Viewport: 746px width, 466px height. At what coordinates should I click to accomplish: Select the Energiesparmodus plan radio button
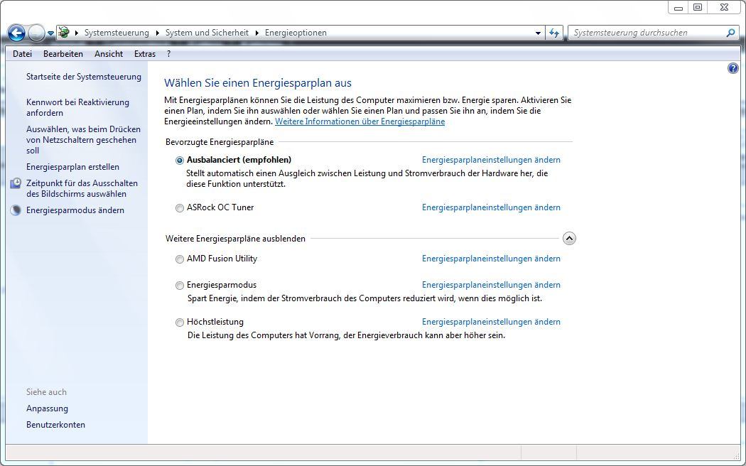[x=179, y=286]
